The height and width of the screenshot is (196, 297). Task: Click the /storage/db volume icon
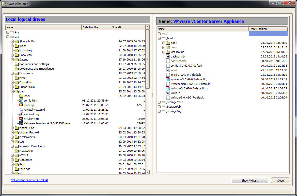pyautogui.click(x=163, y=107)
